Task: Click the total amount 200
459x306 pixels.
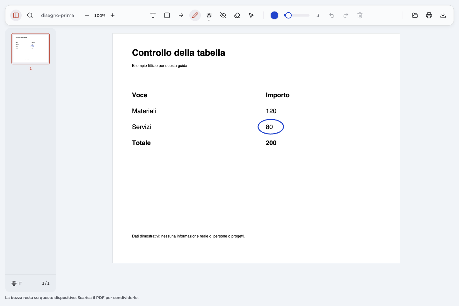Action: click(x=271, y=143)
